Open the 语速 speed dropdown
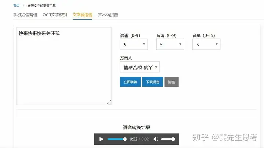264x148 pixels. 134,44
